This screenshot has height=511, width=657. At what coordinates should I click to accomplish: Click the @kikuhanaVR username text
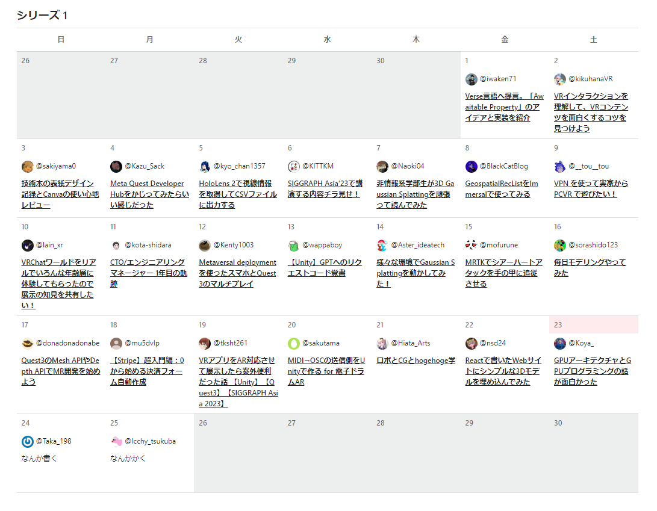point(591,79)
